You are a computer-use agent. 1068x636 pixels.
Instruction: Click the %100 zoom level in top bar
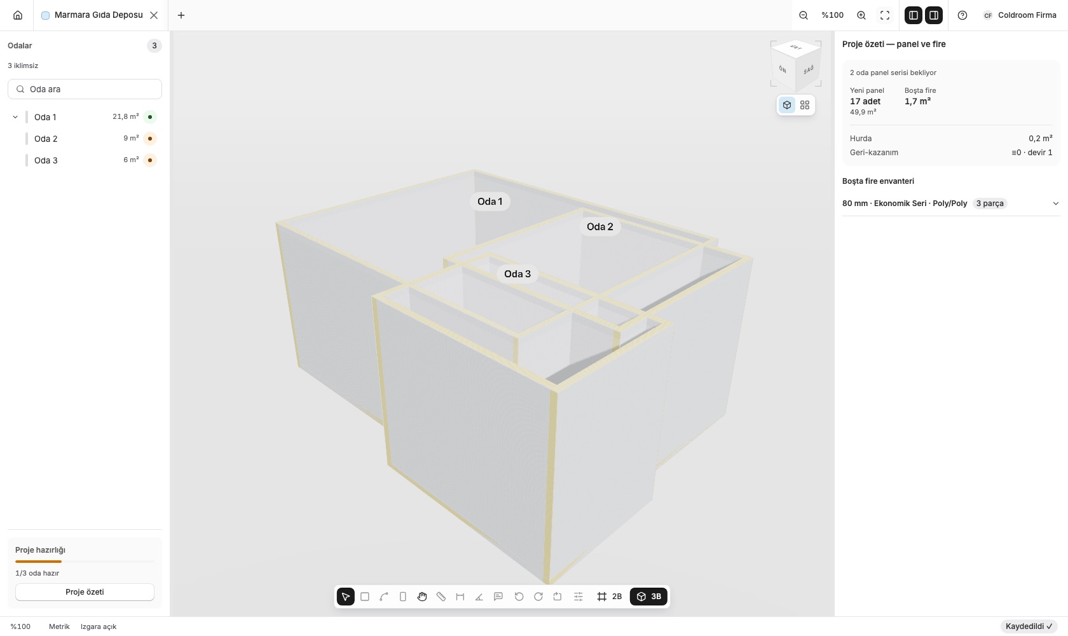pos(832,15)
